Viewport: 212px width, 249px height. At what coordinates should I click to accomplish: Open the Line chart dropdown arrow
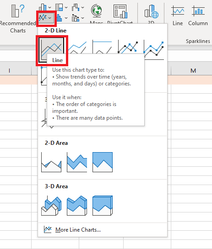(50, 18)
